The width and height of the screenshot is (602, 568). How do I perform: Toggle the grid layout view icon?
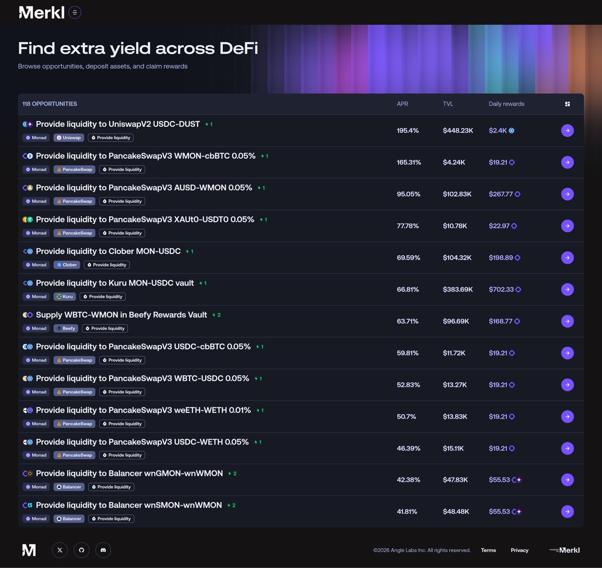point(567,104)
